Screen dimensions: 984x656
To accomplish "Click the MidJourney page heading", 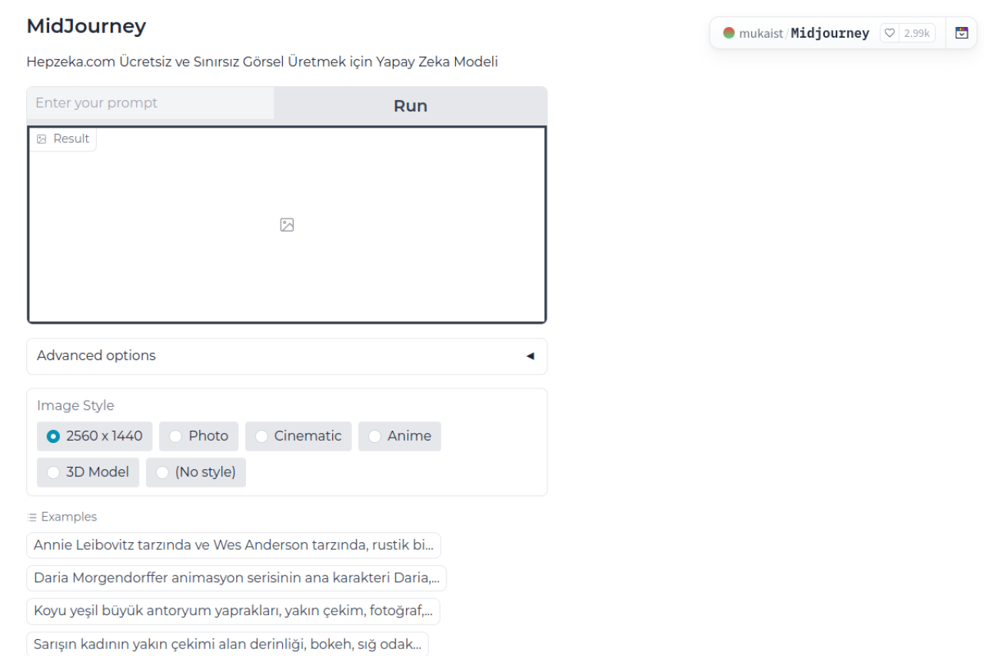I will [86, 26].
